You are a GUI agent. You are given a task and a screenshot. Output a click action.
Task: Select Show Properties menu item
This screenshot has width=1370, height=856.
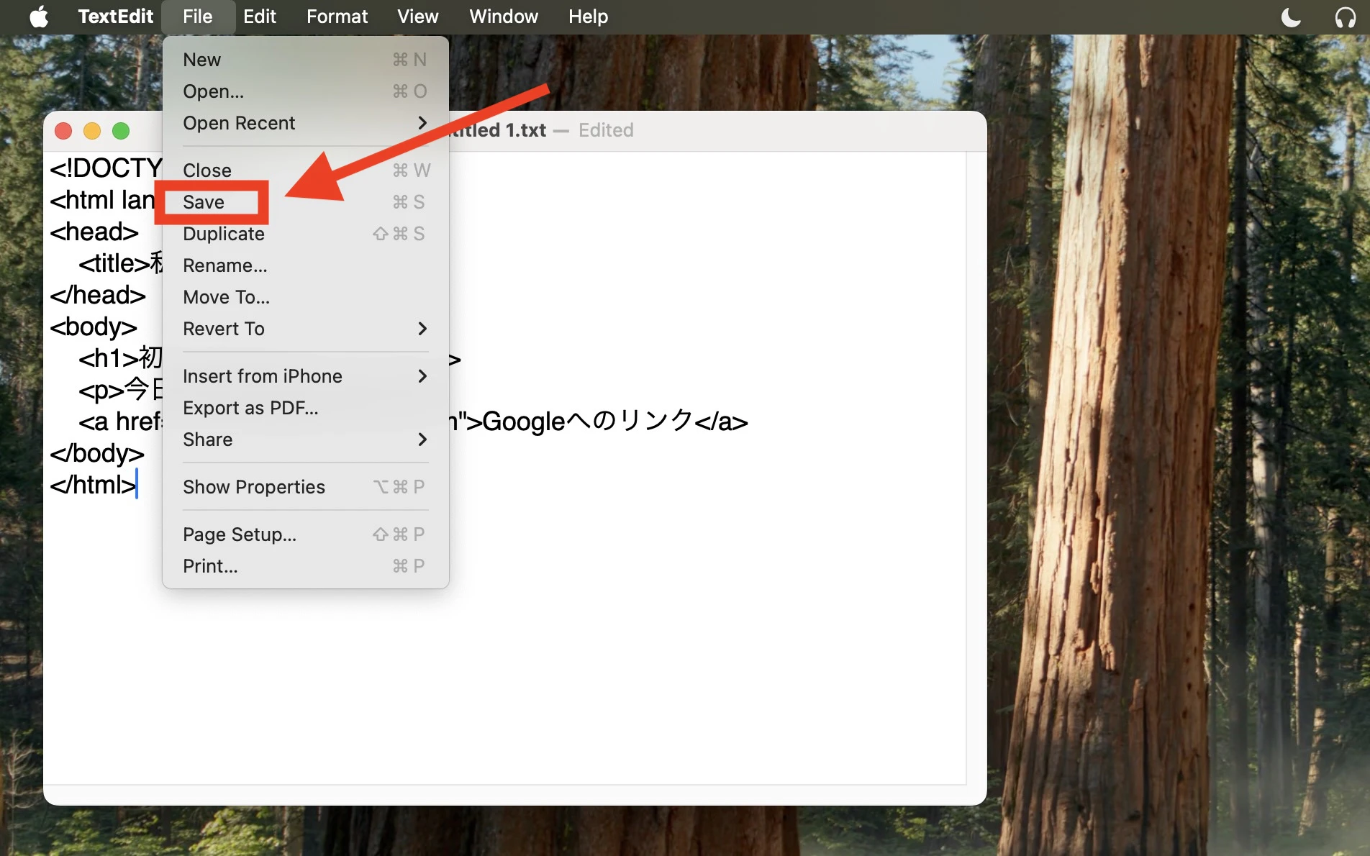pyautogui.click(x=306, y=487)
